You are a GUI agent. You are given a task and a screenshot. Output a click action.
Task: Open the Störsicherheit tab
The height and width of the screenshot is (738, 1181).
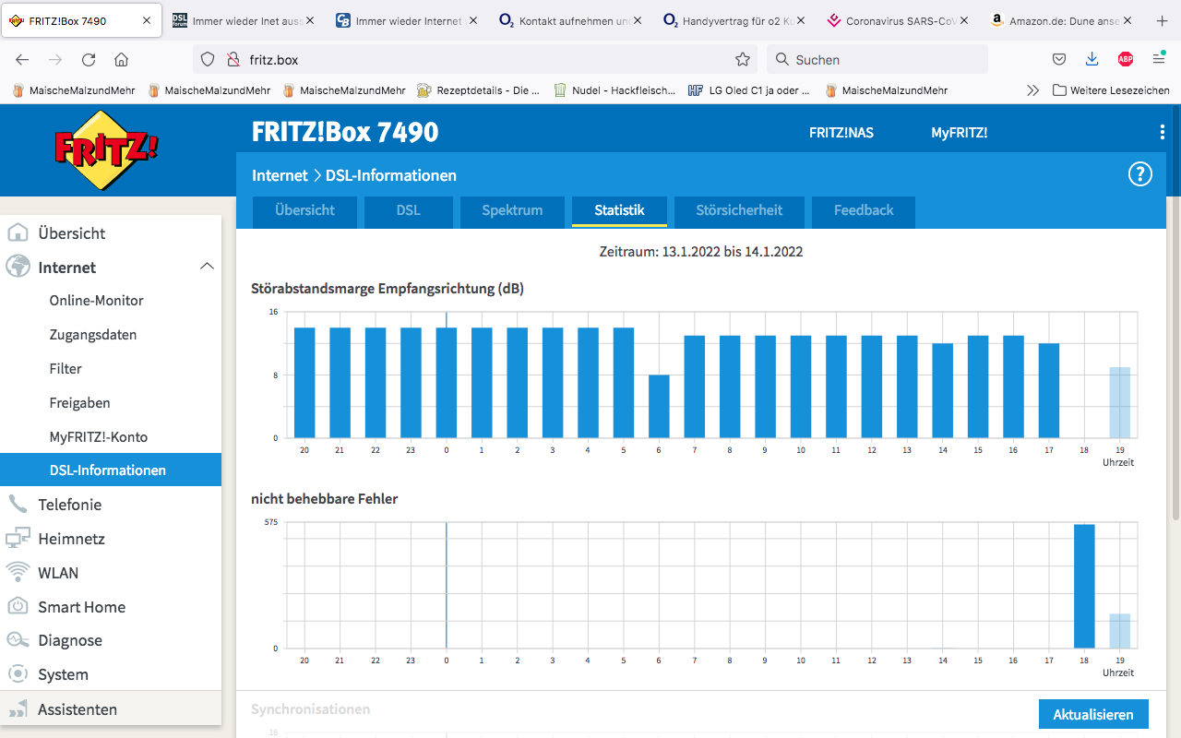739,211
